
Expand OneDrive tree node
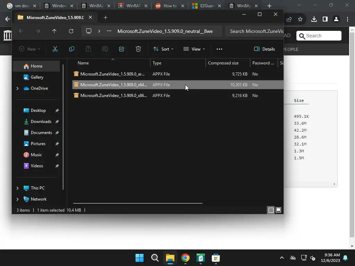click(17, 88)
